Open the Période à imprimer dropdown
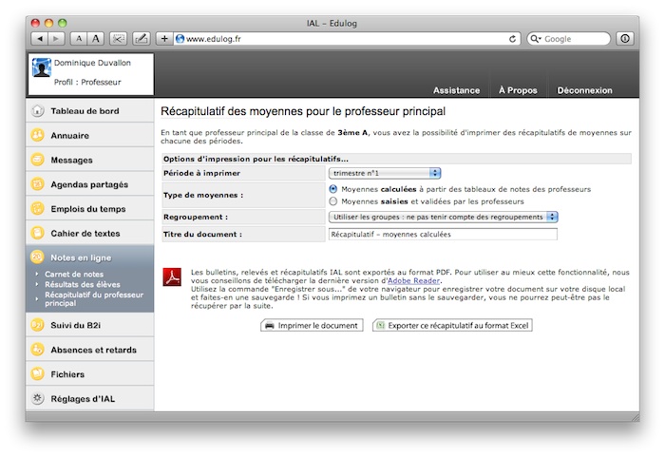This screenshot has height=457, width=665. click(x=384, y=173)
